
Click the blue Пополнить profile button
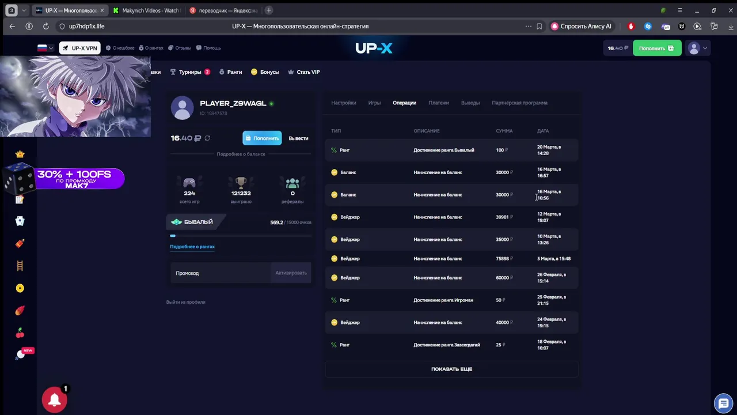click(x=262, y=138)
